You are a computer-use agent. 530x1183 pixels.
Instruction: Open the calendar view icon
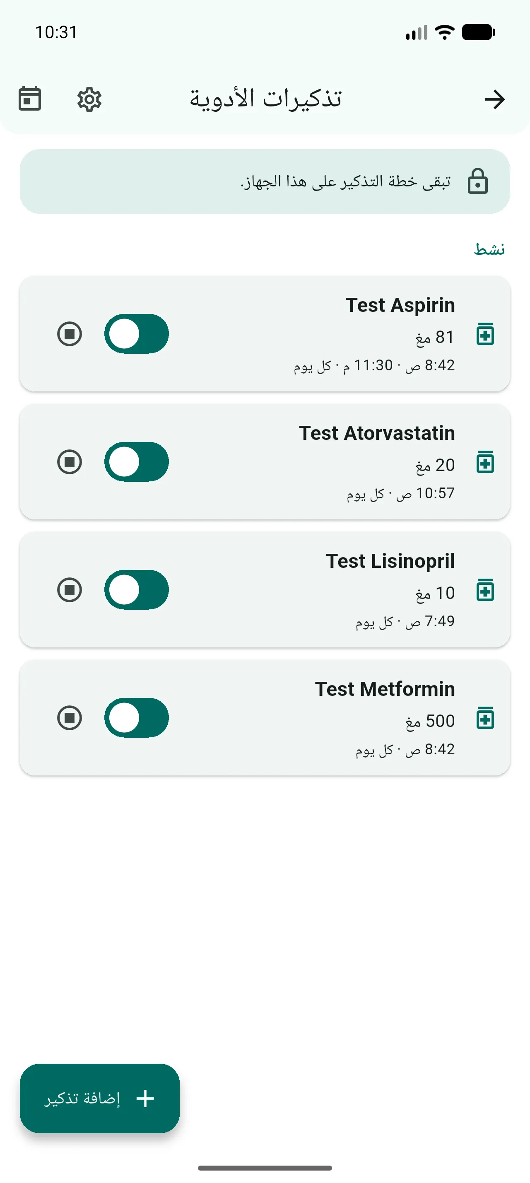(30, 99)
